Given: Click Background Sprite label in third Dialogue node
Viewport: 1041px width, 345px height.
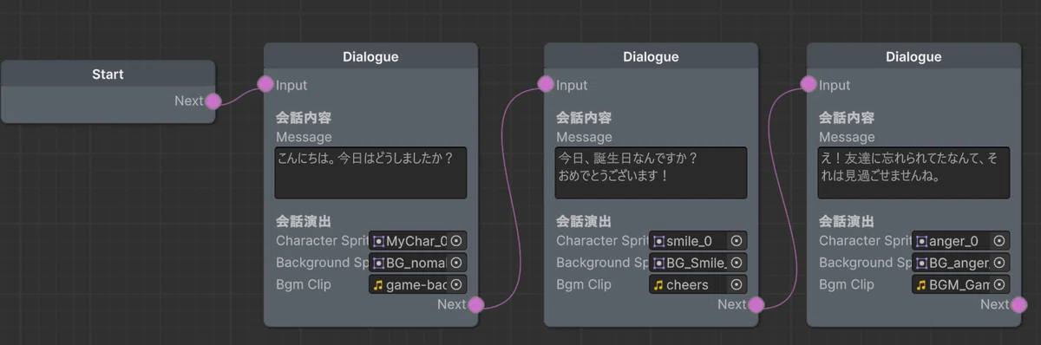Looking at the screenshot, I should [865, 263].
